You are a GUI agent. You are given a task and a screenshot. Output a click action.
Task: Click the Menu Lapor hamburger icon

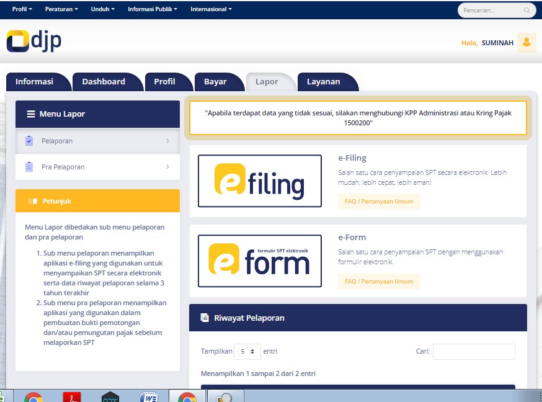click(31, 114)
